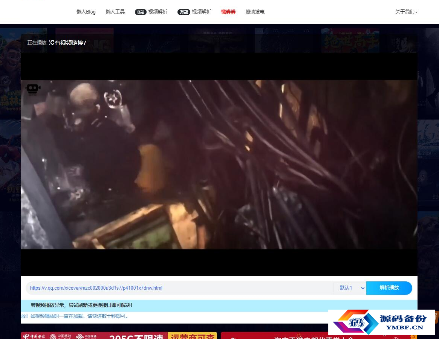Image resolution: width=439 pixels, height=339 pixels.
Task: Click 没有视频链接? title text
Action: click(67, 43)
